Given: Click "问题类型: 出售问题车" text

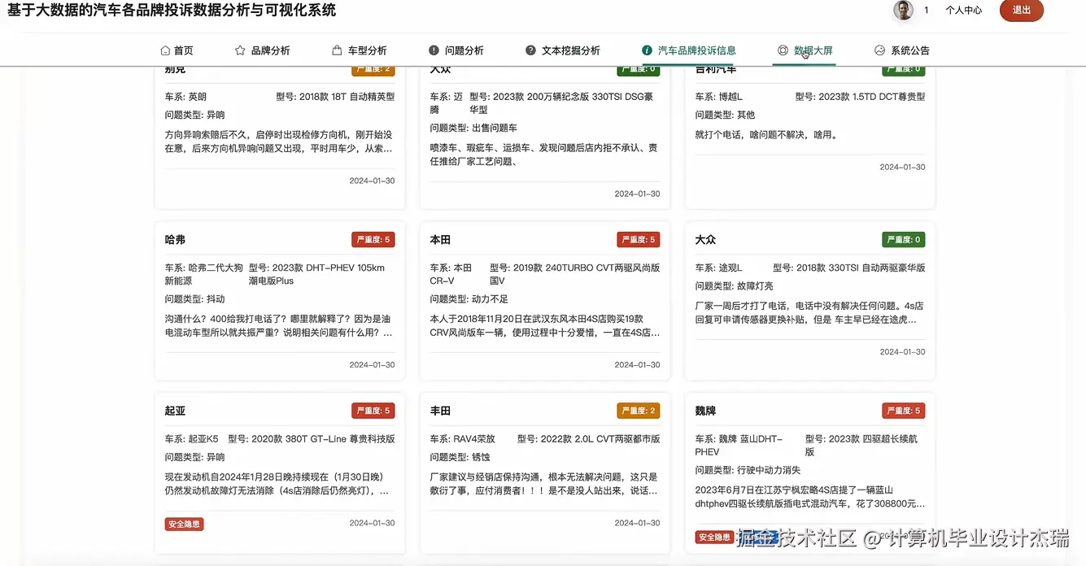Looking at the screenshot, I should pos(473,128).
